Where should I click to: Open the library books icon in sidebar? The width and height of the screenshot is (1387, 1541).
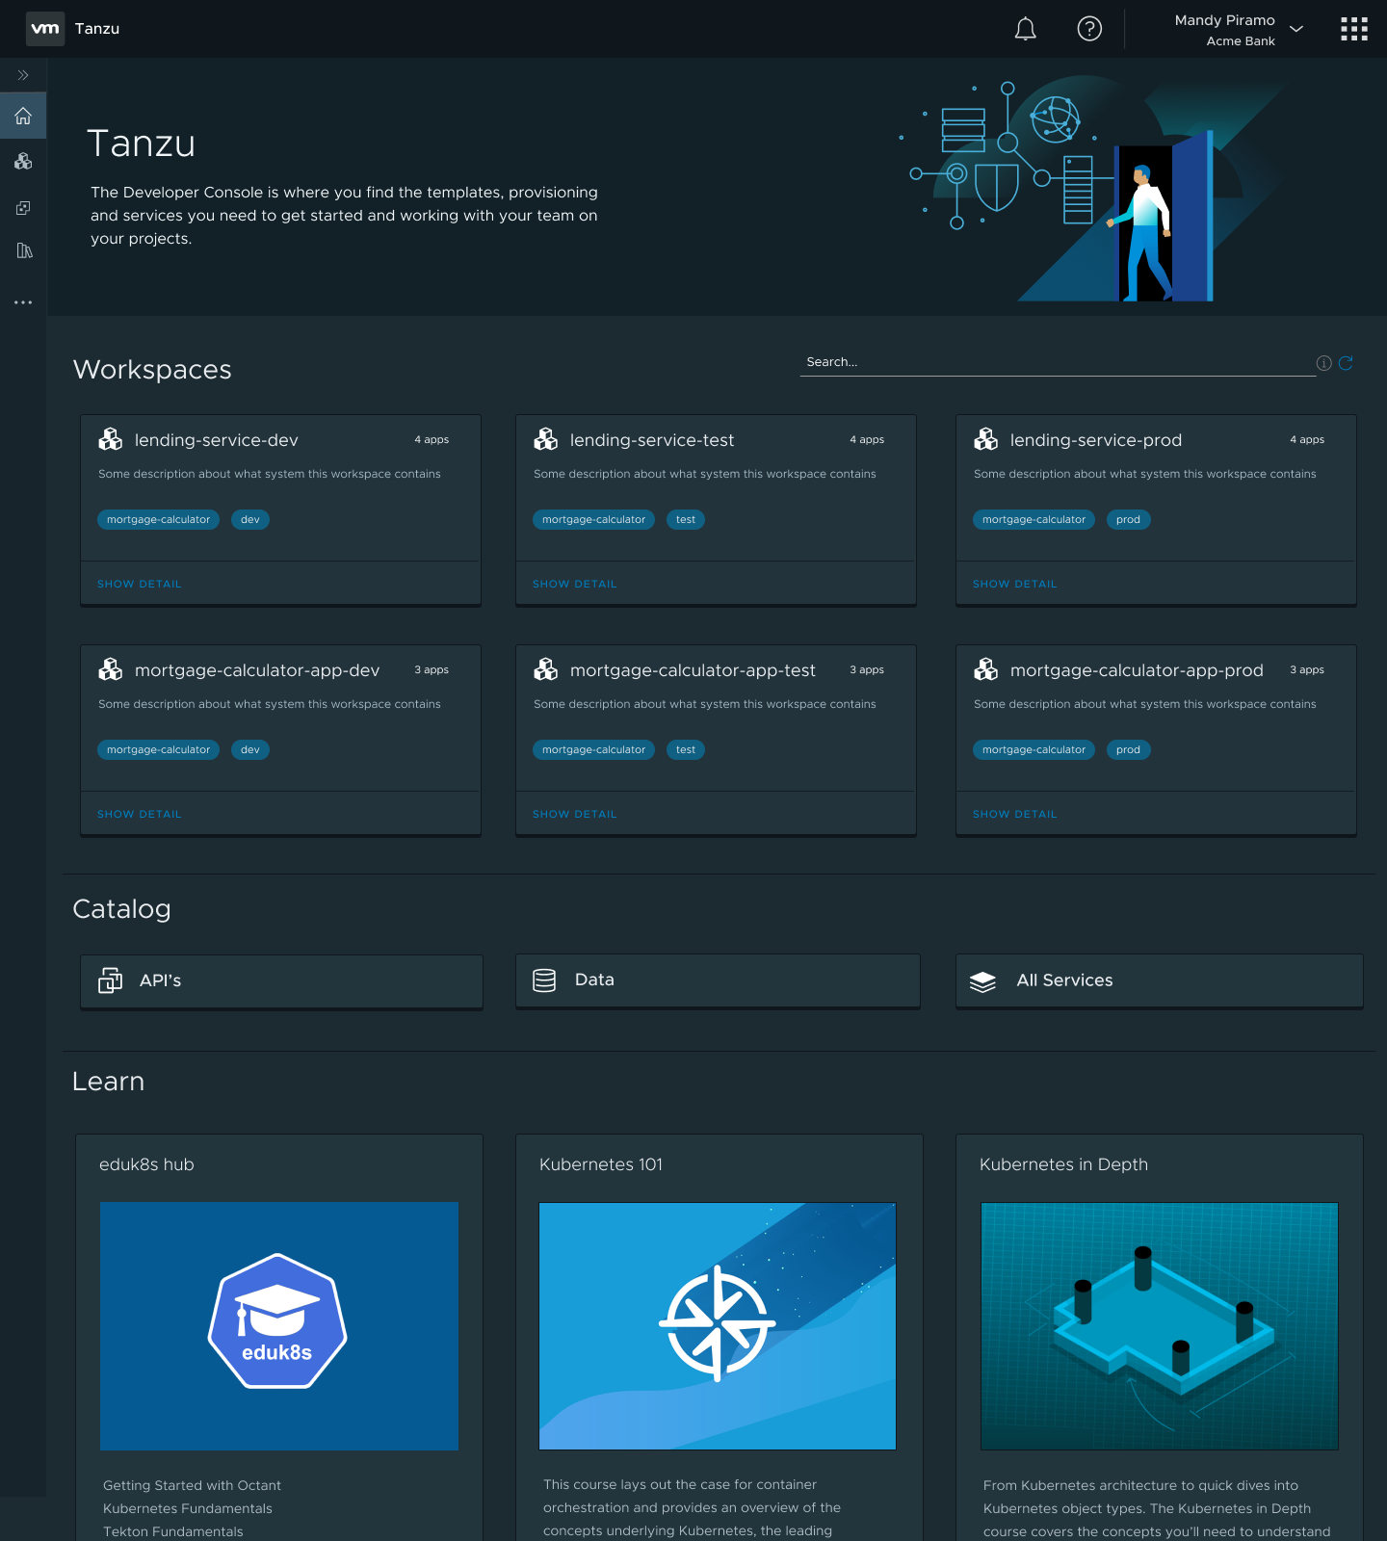[24, 250]
